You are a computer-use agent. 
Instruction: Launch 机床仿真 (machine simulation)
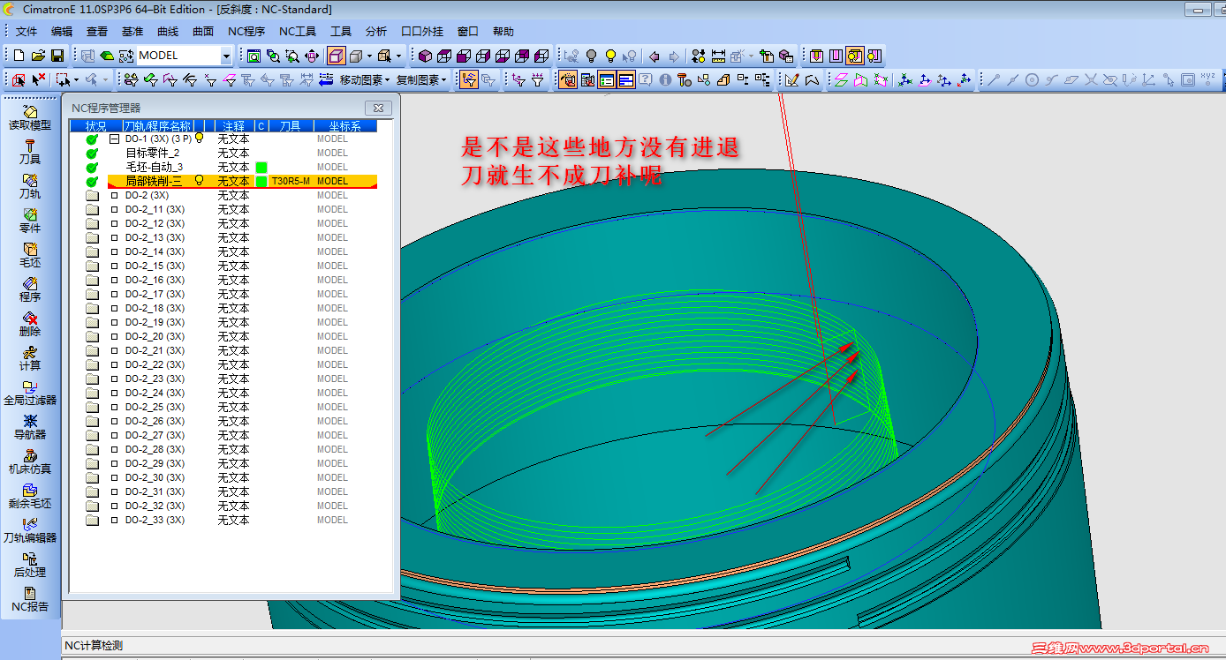point(30,461)
